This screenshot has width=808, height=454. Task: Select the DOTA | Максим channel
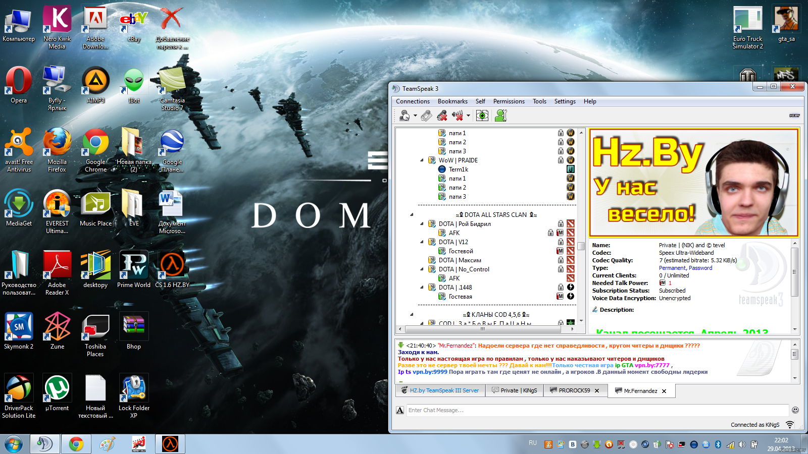[x=460, y=260]
